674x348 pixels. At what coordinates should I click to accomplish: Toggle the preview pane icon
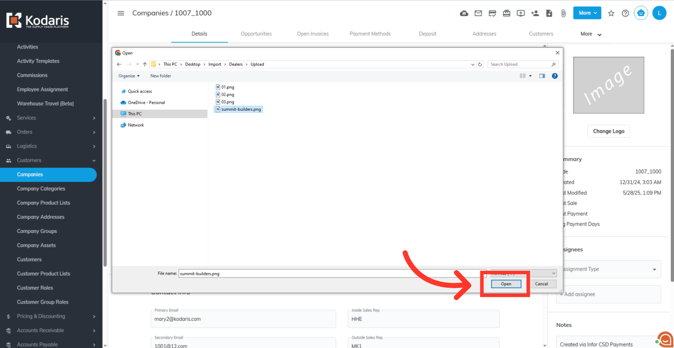coord(542,76)
